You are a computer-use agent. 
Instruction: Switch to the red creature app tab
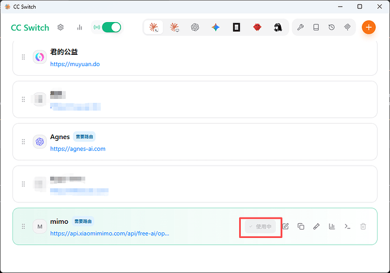[x=257, y=27]
